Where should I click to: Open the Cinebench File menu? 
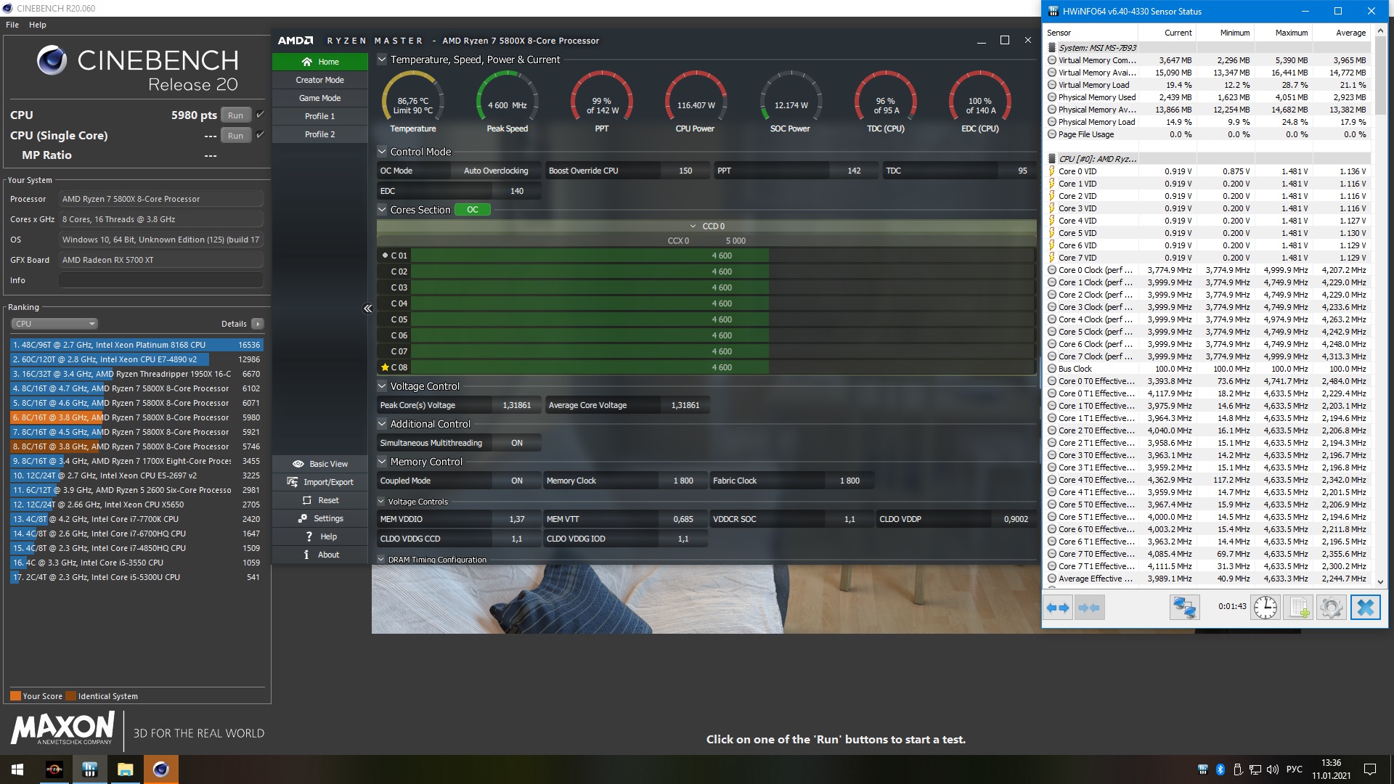click(x=12, y=25)
